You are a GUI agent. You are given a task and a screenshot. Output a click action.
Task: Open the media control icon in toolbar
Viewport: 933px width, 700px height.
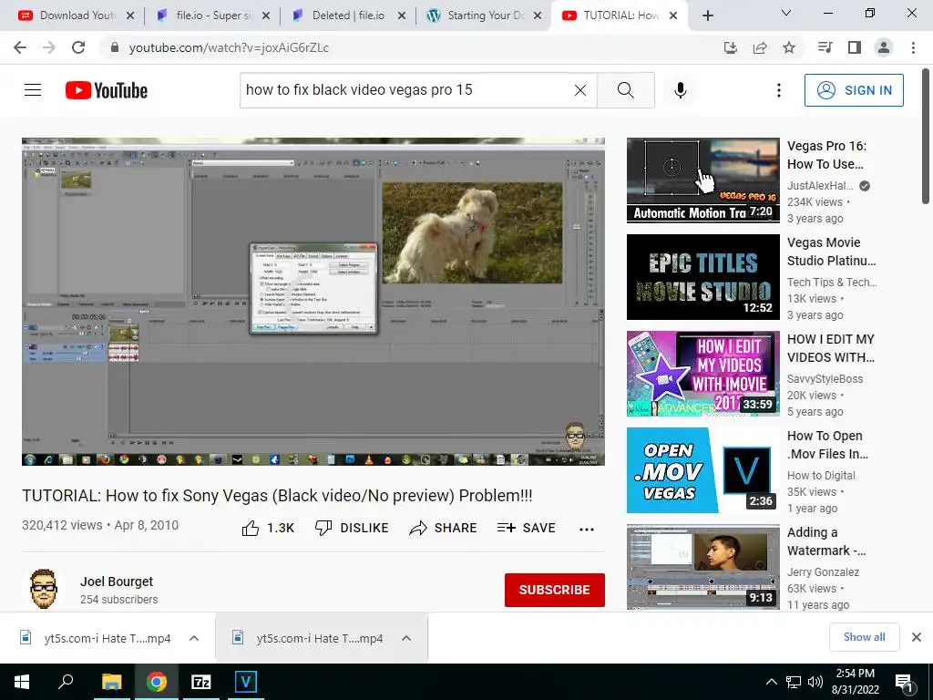825,47
